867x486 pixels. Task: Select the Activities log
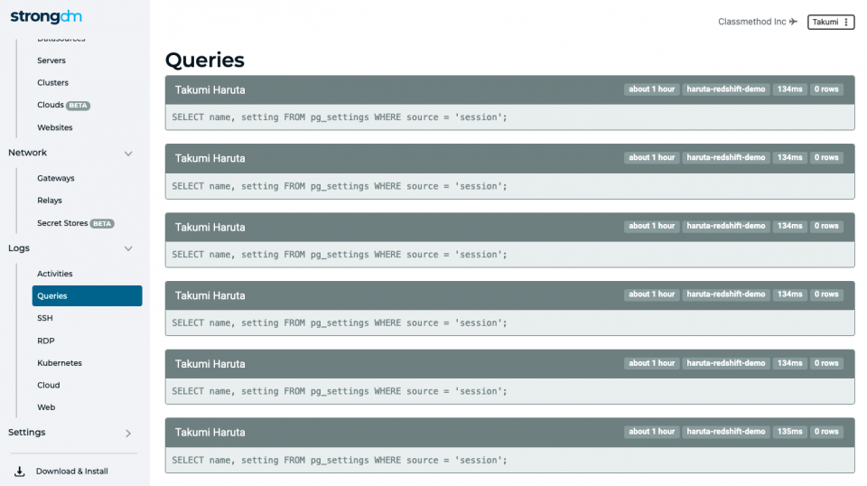point(55,274)
